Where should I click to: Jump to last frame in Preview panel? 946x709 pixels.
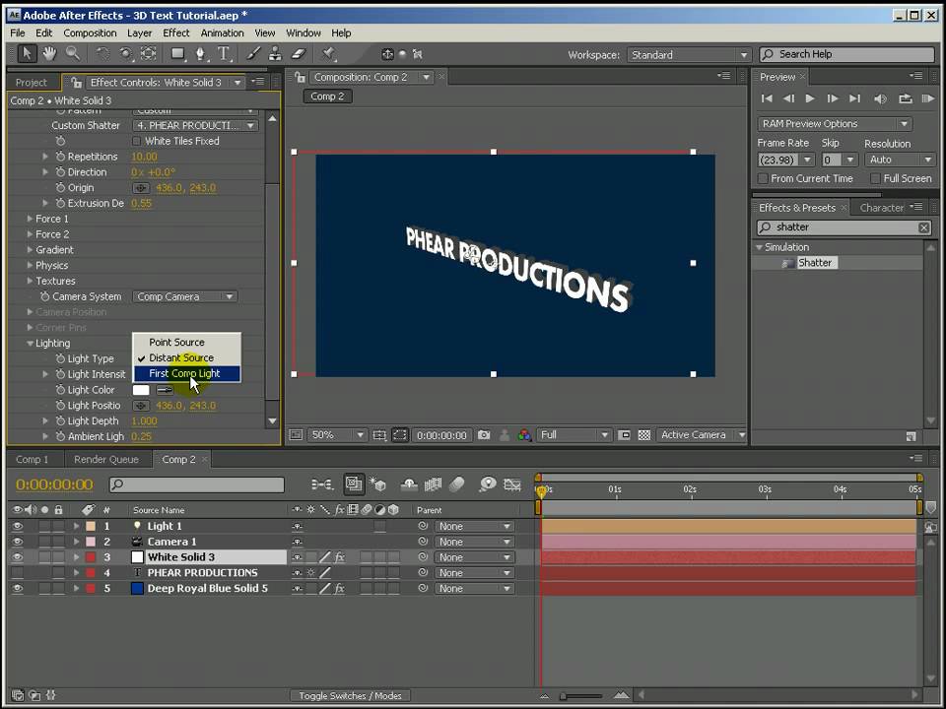point(855,98)
